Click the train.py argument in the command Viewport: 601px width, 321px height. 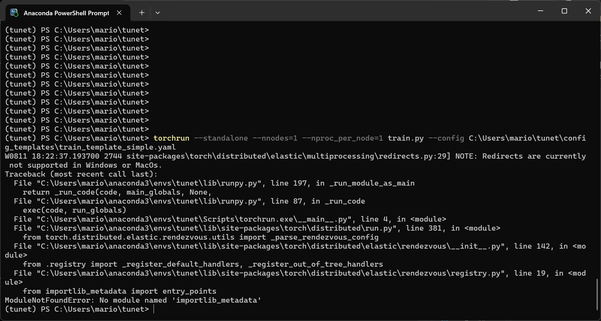406,138
